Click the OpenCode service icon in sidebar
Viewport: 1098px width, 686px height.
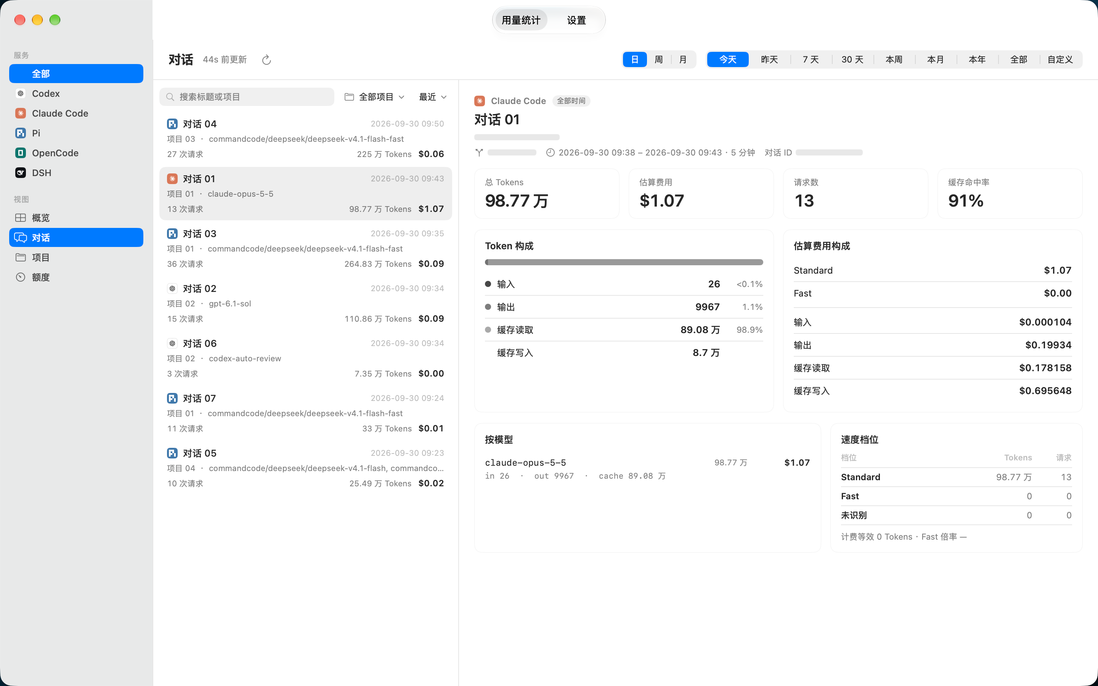point(21,153)
